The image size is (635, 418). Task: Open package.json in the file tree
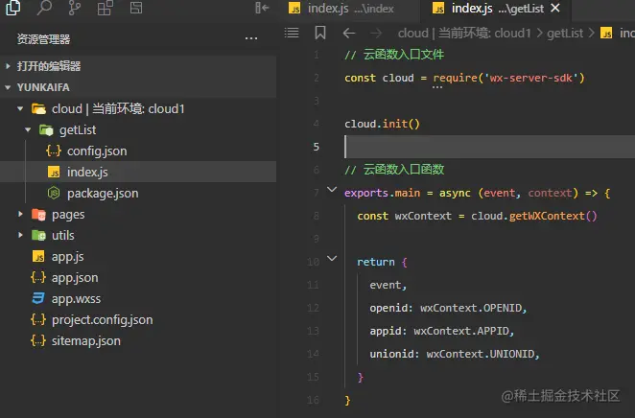tap(103, 193)
